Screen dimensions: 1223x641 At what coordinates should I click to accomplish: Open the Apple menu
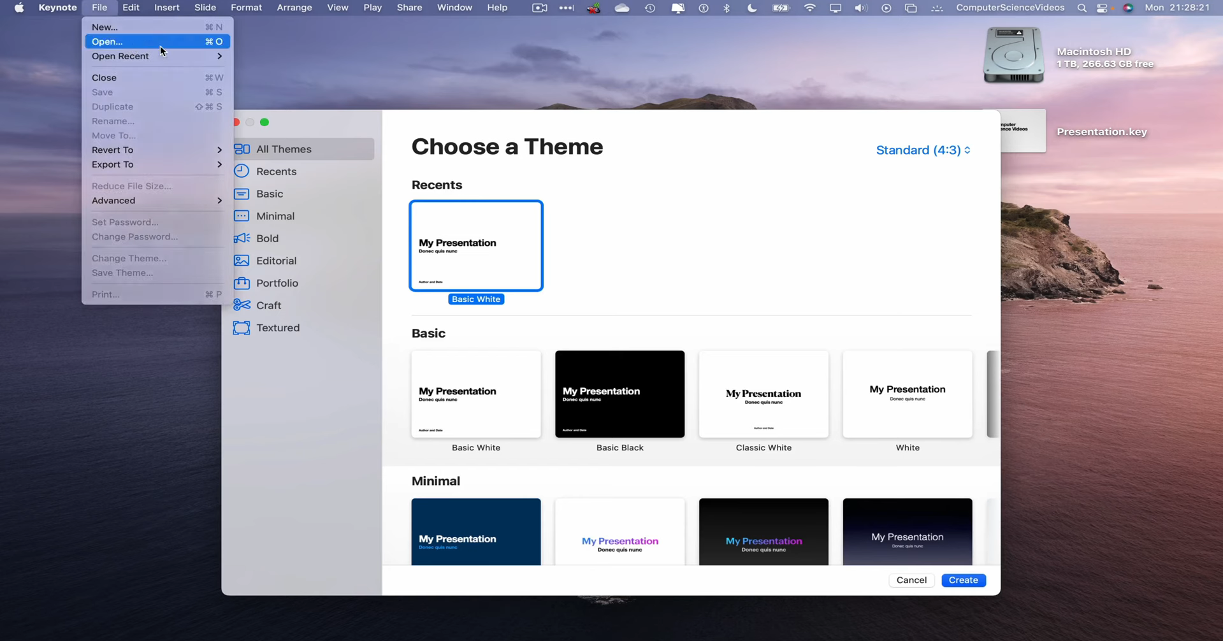pos(19,8)
